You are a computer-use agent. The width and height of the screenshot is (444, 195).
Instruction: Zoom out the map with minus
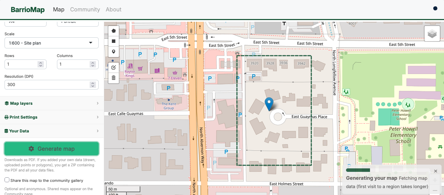[x=435, y=190]
